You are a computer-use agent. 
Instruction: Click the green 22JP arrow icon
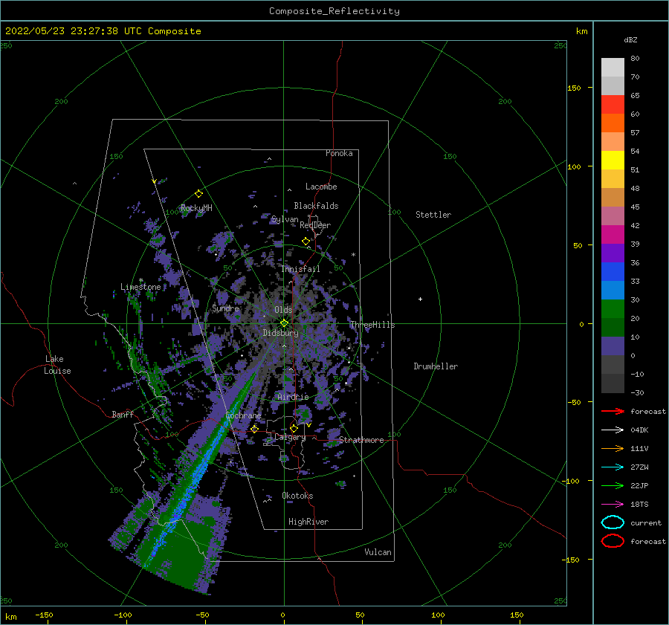click(613, 485)
